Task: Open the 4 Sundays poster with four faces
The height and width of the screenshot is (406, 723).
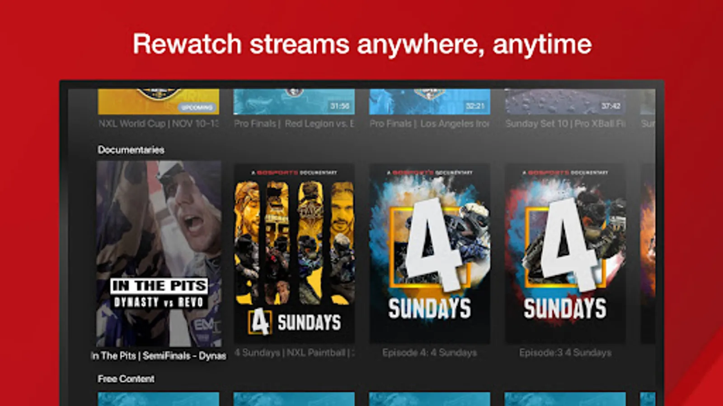Action: point(294,254)
